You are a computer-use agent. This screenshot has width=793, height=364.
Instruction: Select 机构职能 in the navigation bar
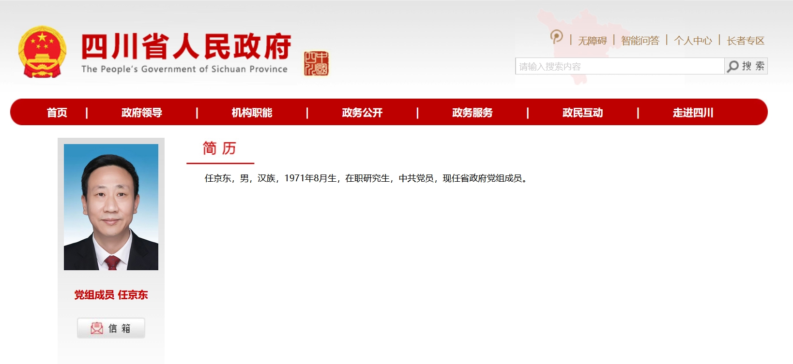coord(252,113)
